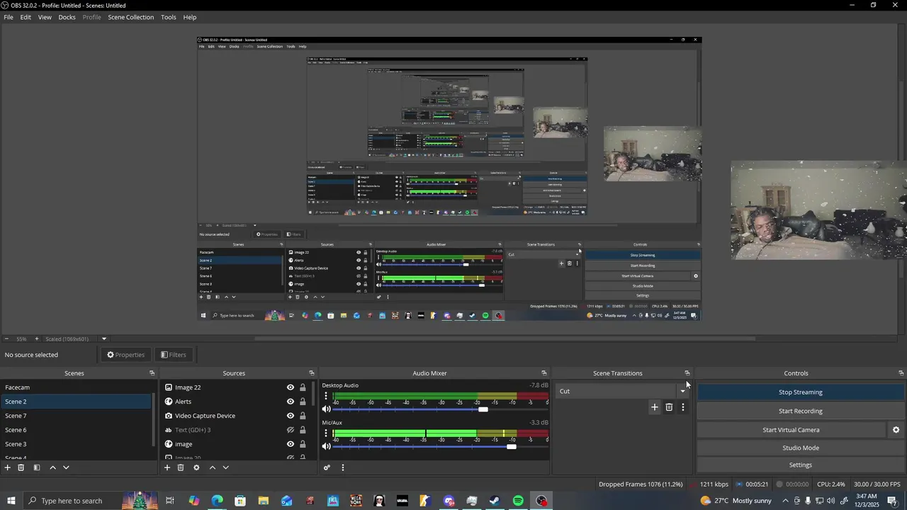Hide the Alerts source
This screenshot has height=510, width=907.
click(x=290, y=402)
